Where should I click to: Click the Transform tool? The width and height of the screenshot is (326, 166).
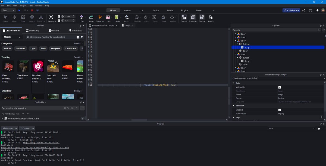[x=41, y=18]
